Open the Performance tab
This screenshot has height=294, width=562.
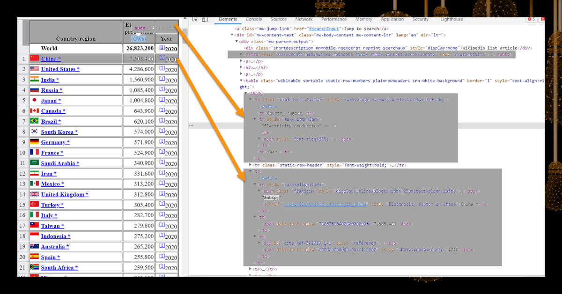click(x=334, y=20)
